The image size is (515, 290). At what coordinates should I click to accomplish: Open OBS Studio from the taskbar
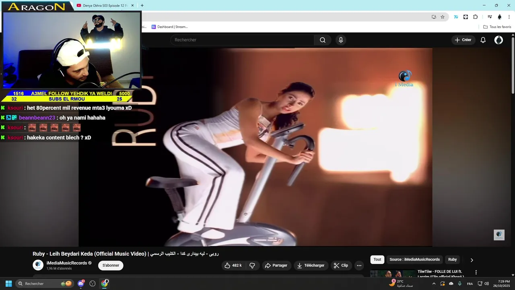point(93,284)
